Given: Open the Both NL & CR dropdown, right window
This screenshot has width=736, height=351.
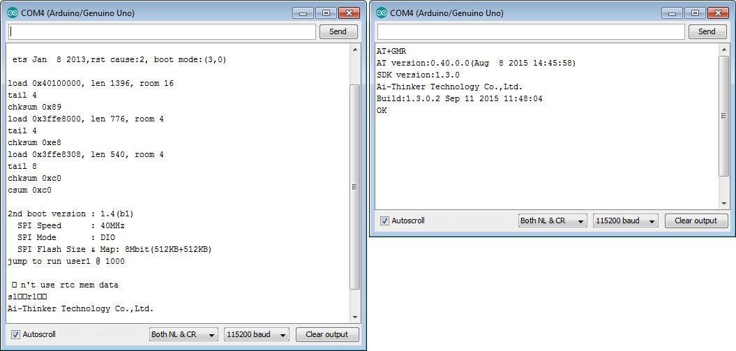Looking at the screenshot, I should 553,221.
